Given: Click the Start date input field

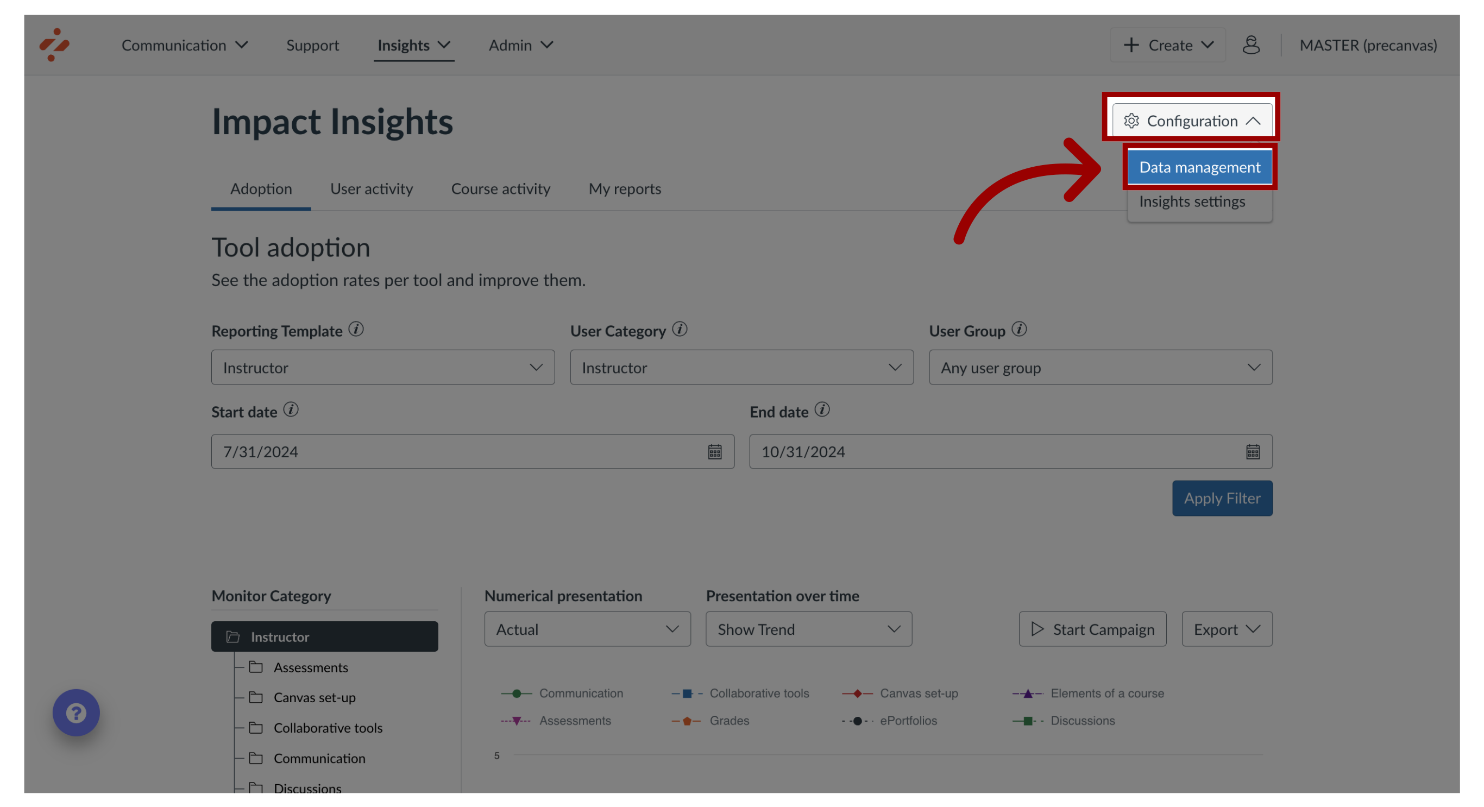Looking at the screenshot, I should click(473, 451).
